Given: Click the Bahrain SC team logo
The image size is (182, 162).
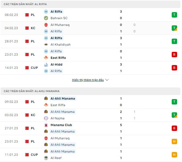Looking at the screenshot, I should pyautogui.click(x=46, y=18).
